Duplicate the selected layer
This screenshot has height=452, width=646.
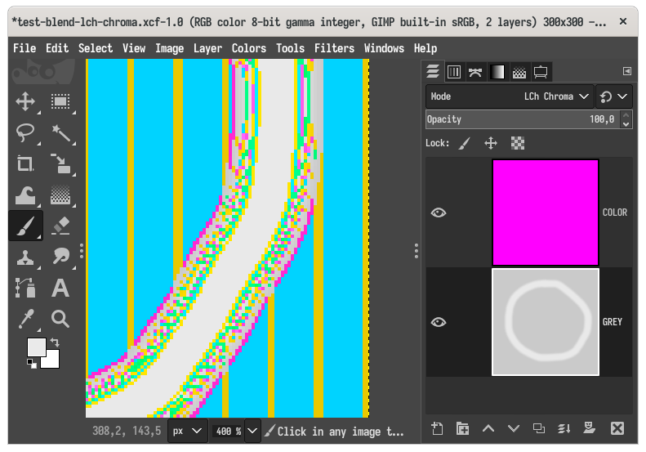539,429
